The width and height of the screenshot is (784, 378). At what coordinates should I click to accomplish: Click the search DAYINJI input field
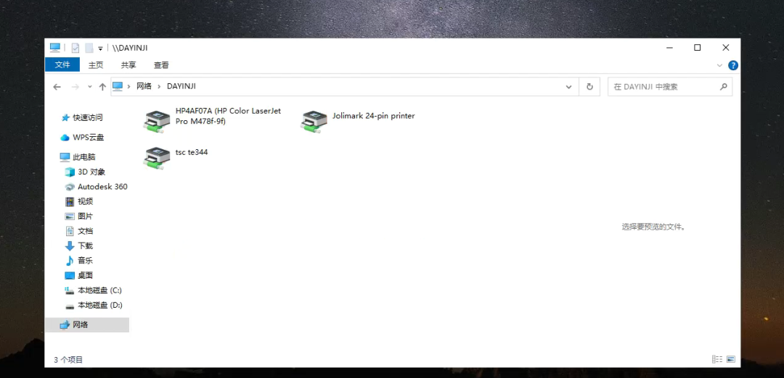(x=663, y=87)
